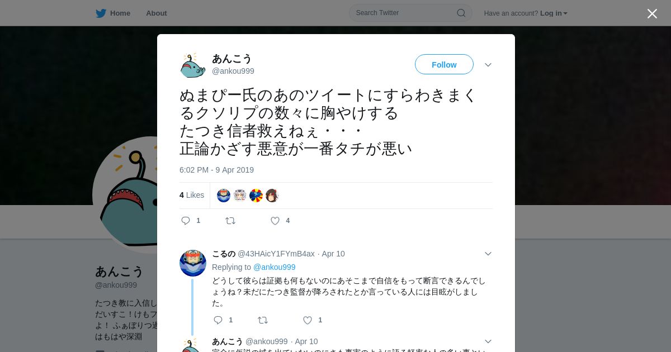
Task: Retweet こるの's reply tweet
Action: click(263, 320)
